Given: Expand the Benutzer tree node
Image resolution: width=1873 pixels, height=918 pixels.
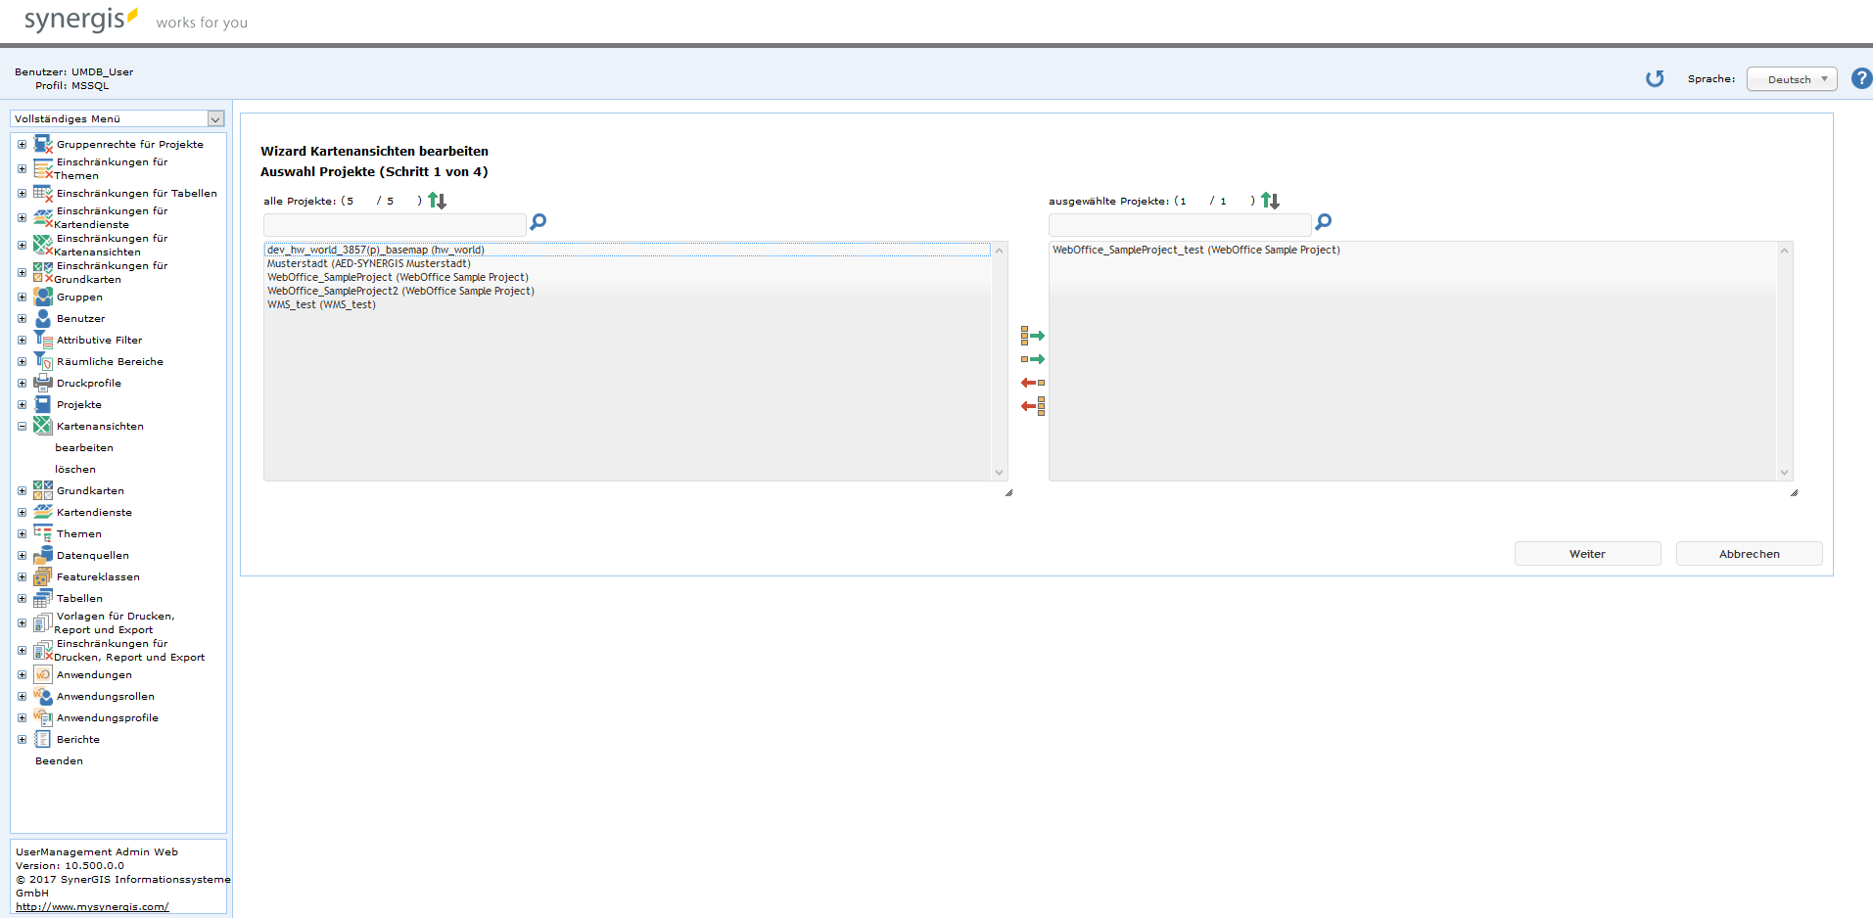Looking at the screenshot, I should [22, 319].
